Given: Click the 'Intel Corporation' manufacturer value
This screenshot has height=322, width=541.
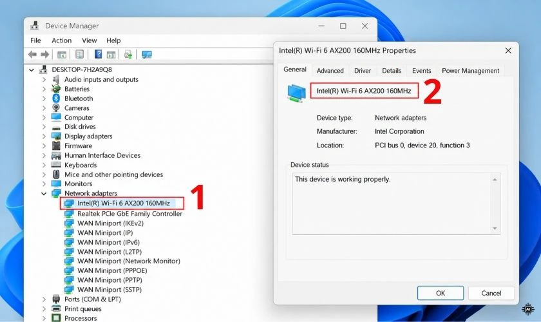Looking at the screenshot, I should click(x=399, y=131).
